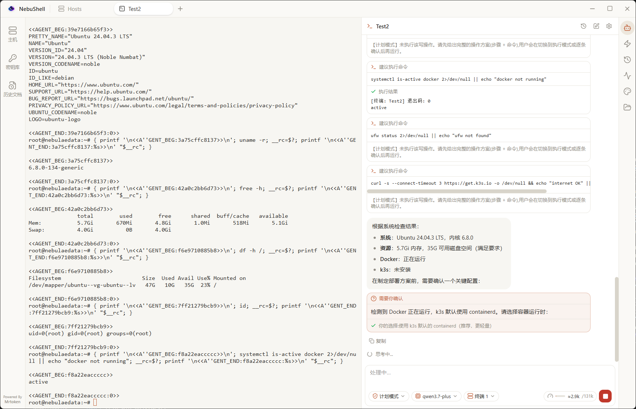636x409 pixels.
Task: Open system monitor pulse icon
Action: 627,76
